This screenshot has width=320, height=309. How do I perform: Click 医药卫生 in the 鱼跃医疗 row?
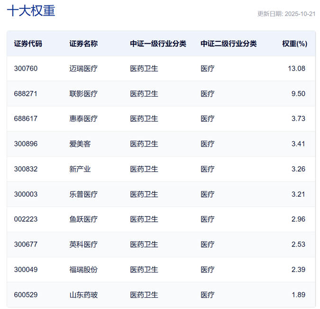coord(144,219)
